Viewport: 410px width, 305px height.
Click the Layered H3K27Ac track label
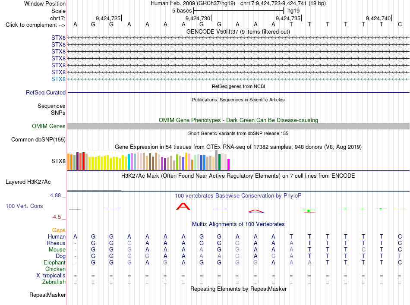coord(28,182)
